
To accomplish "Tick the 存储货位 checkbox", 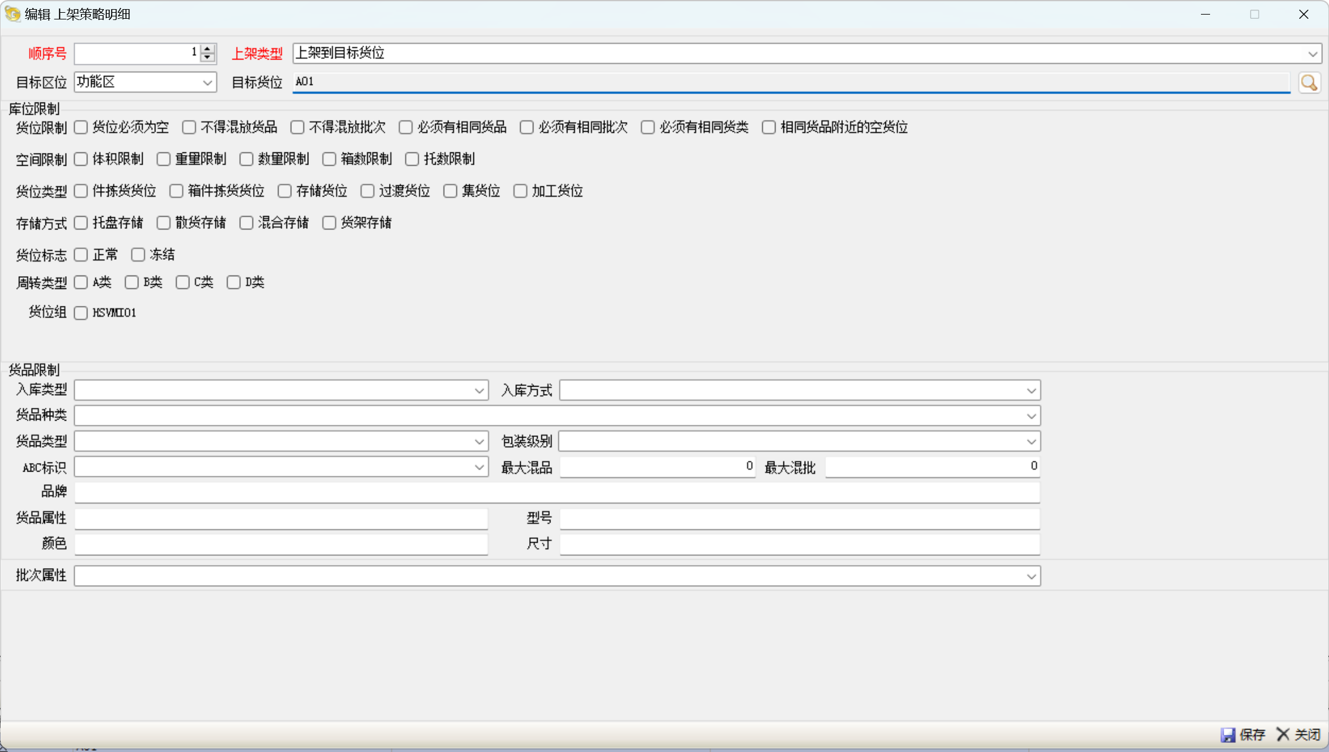I will tap(285, 191).
